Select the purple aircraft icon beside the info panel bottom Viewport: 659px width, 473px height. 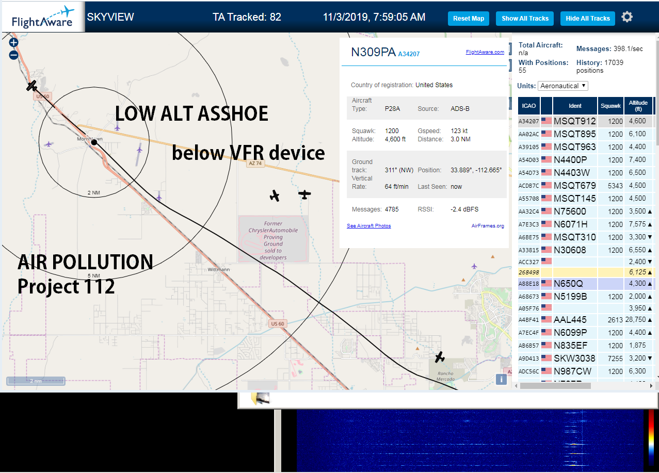pyautogui.click(x=474, y=266)
